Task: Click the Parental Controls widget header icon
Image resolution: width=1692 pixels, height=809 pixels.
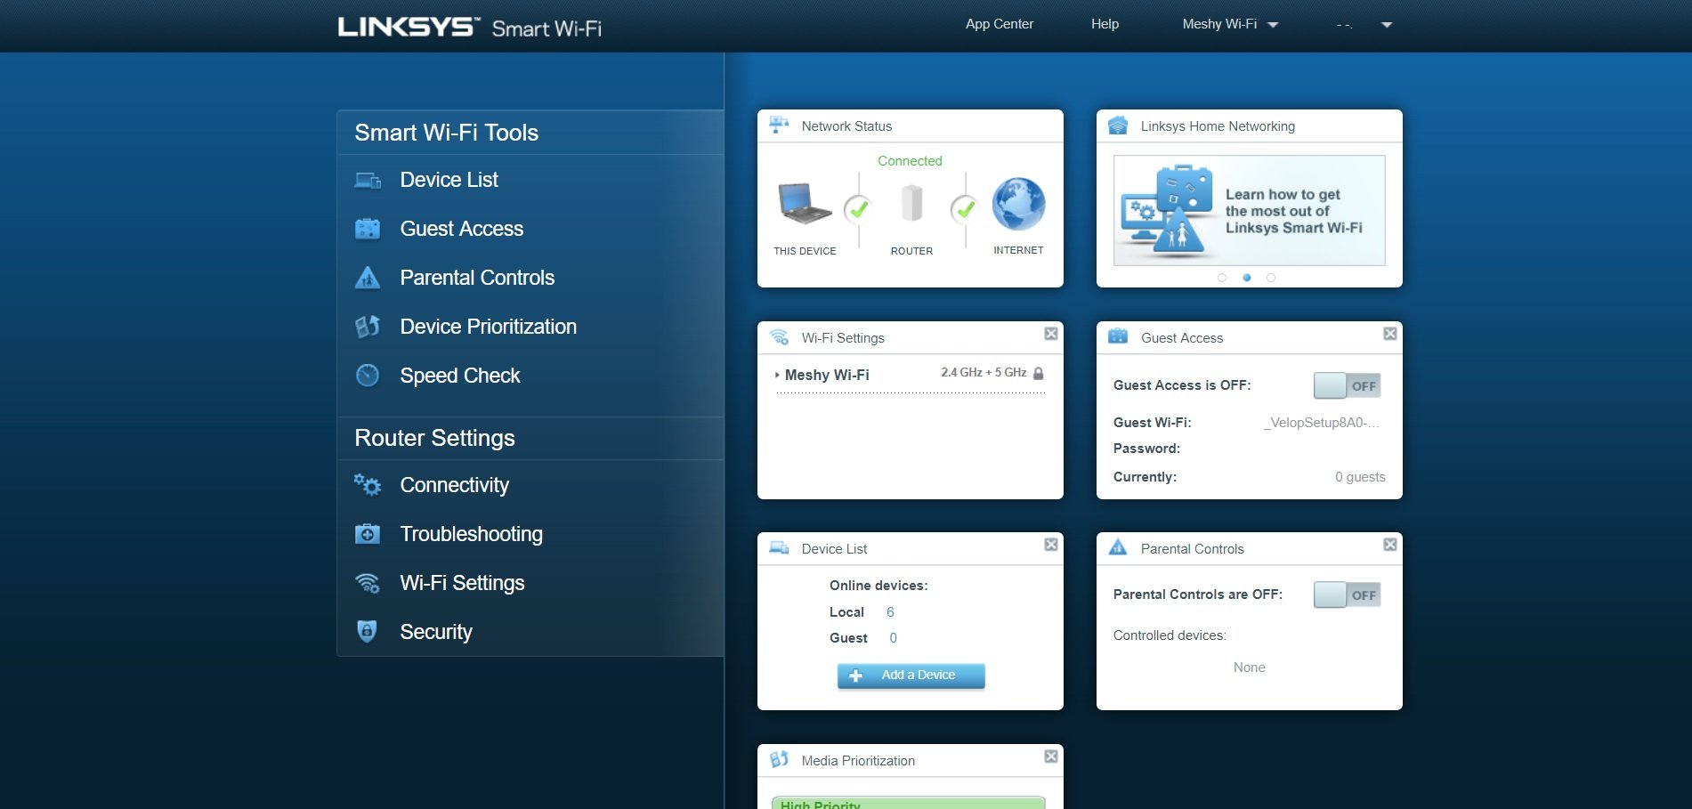Action: (x=1118, y=547)
